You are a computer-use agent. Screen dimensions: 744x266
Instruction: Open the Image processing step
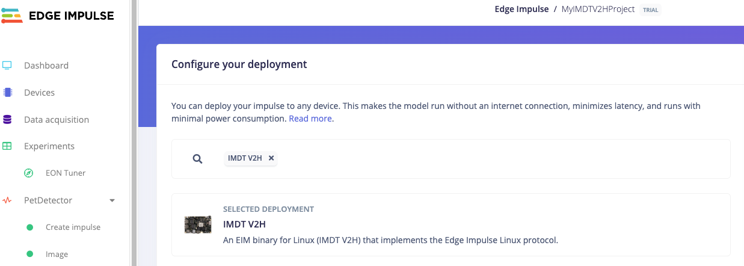point(57,255)
